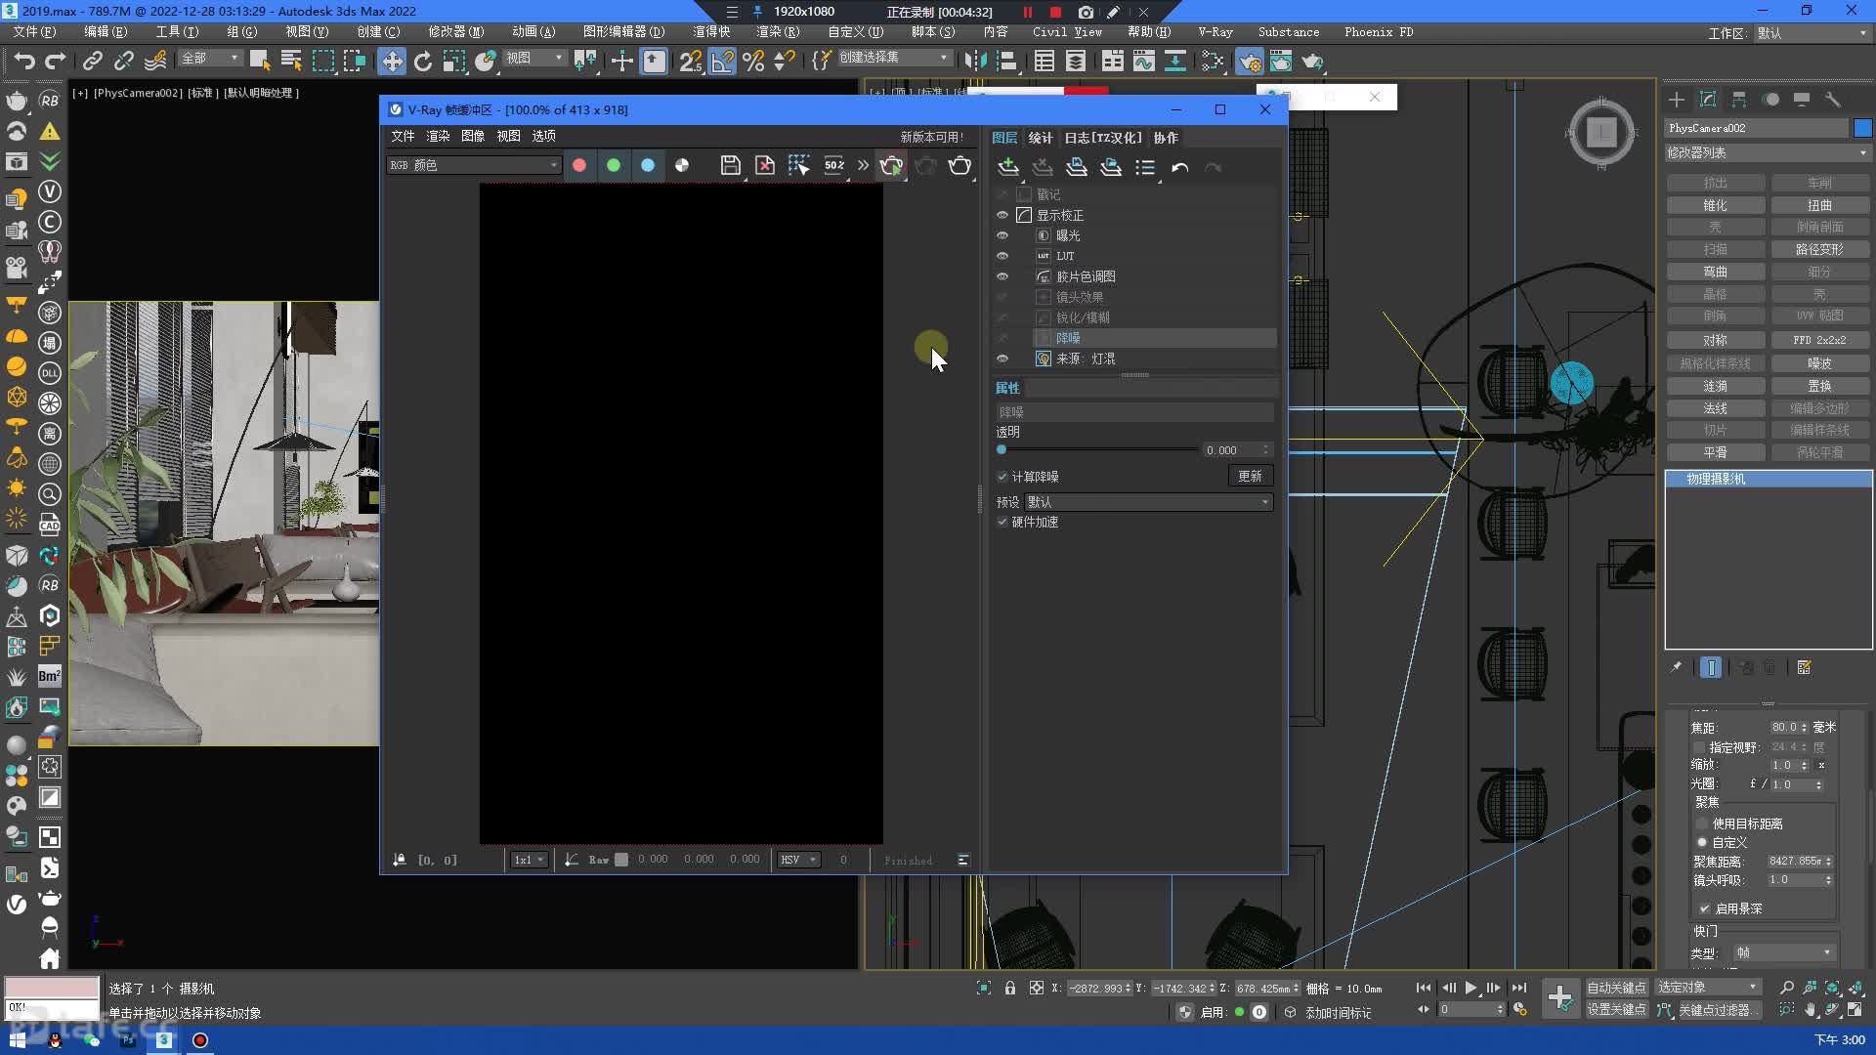Start interactive render with teapot play icon
The image size is (1876, 1055).
click(x=891, y=165)
